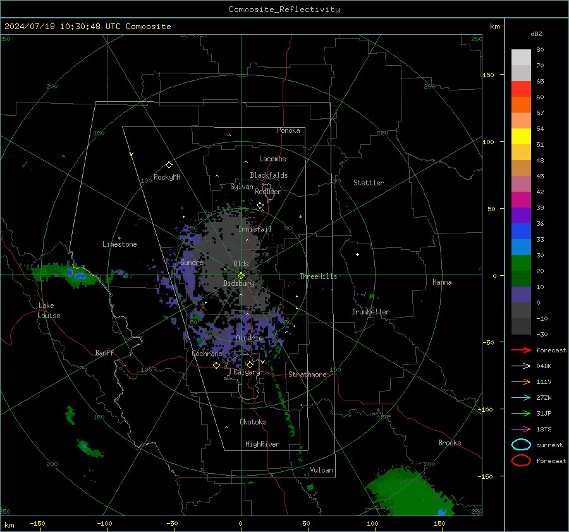Click the Olds town label
569x532 pixels.
tap(241, 264)
